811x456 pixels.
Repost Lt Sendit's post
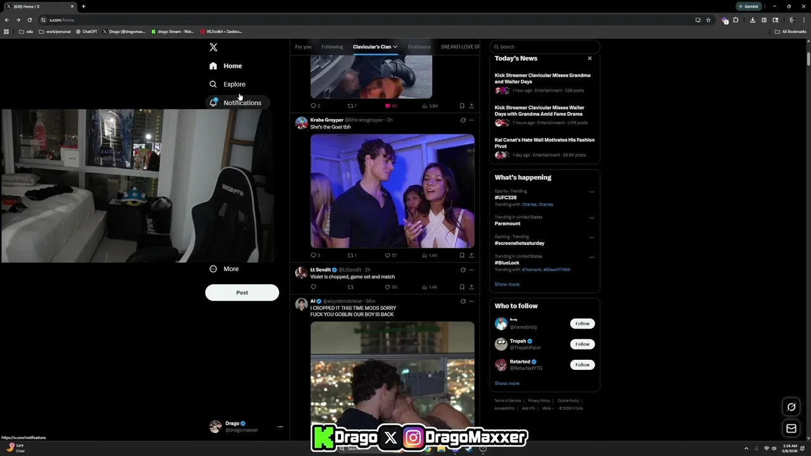(x=350, y=287)
